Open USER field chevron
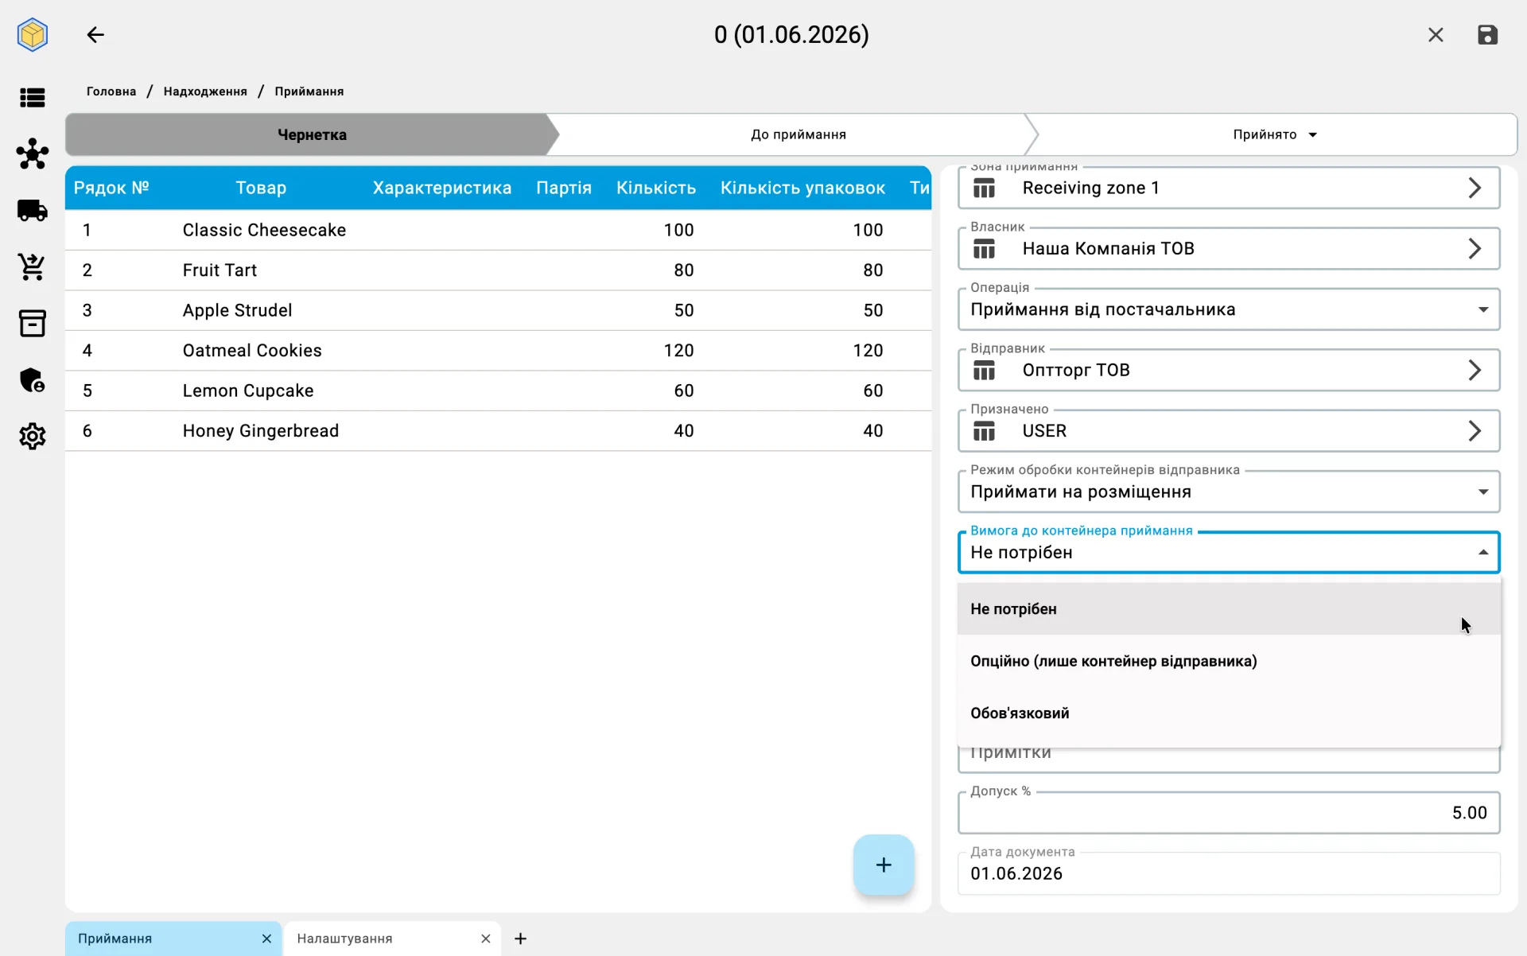 pyautogui.click(x=1475, y=430)
